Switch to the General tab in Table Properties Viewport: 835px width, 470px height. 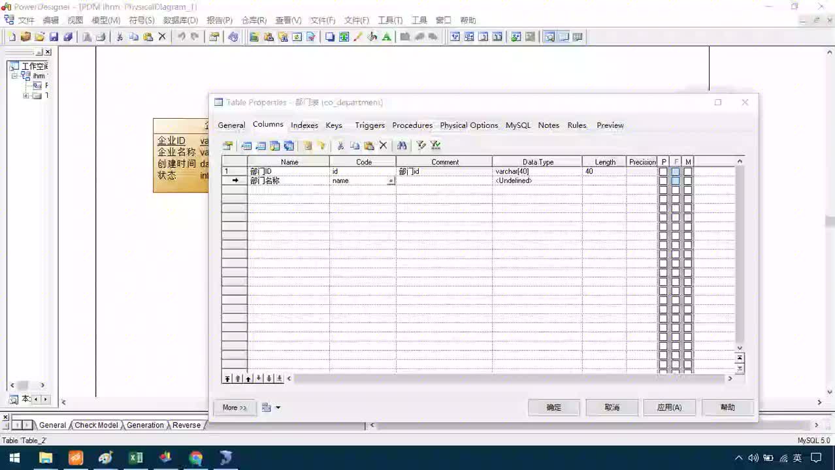pyautogui.click(x=231, y=125)
